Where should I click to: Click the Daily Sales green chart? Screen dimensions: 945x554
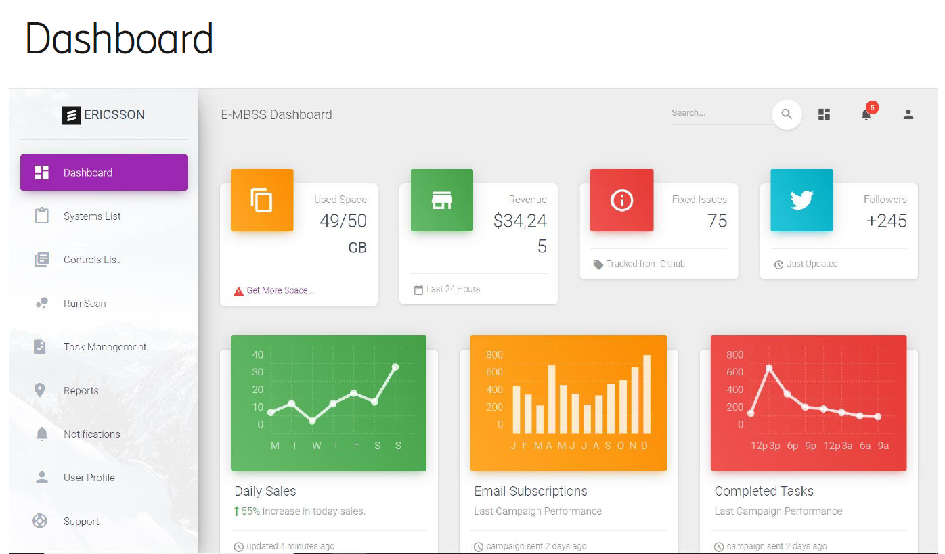coord(328,402)
